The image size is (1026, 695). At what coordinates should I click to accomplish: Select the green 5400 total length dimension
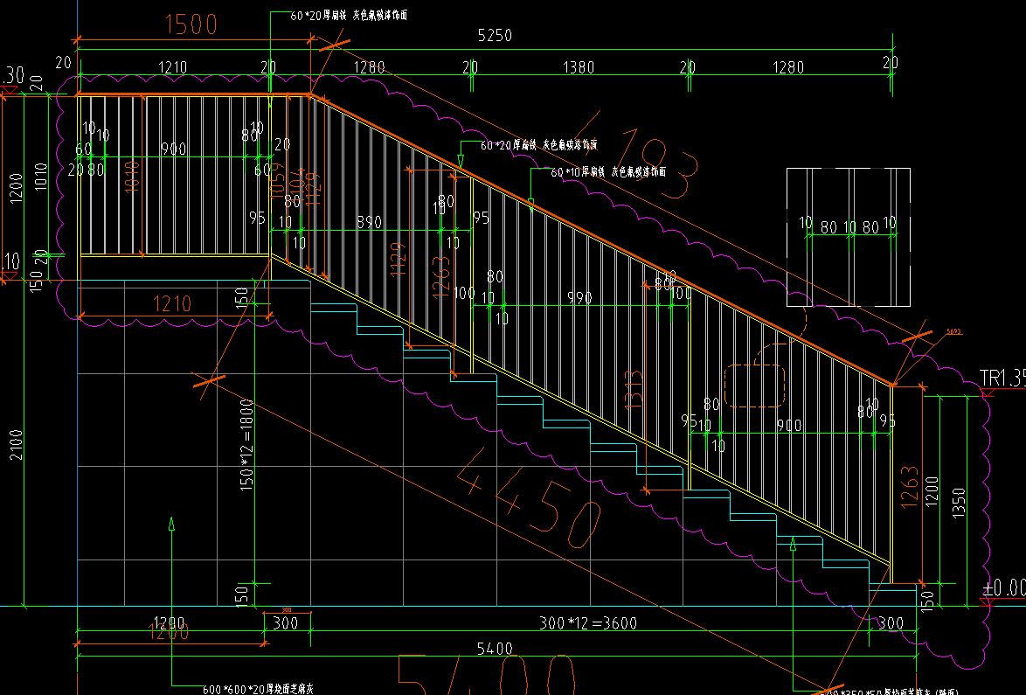click(495, 649)
